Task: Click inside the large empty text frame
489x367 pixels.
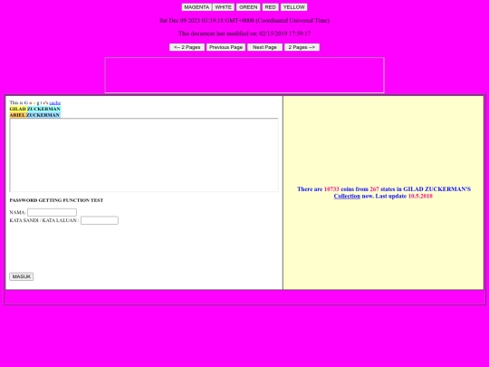Action: 144,155
